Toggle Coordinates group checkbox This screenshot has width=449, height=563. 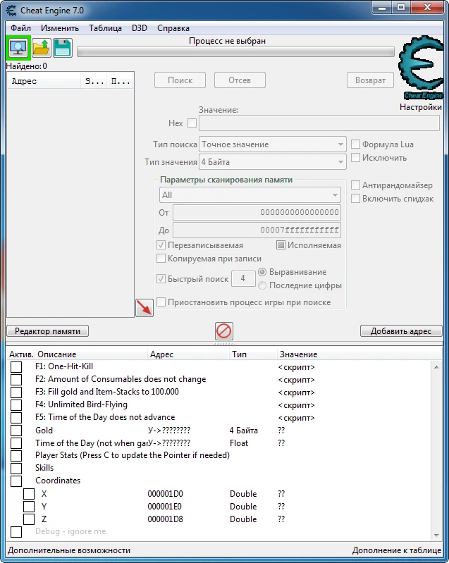tap(16, 481)
